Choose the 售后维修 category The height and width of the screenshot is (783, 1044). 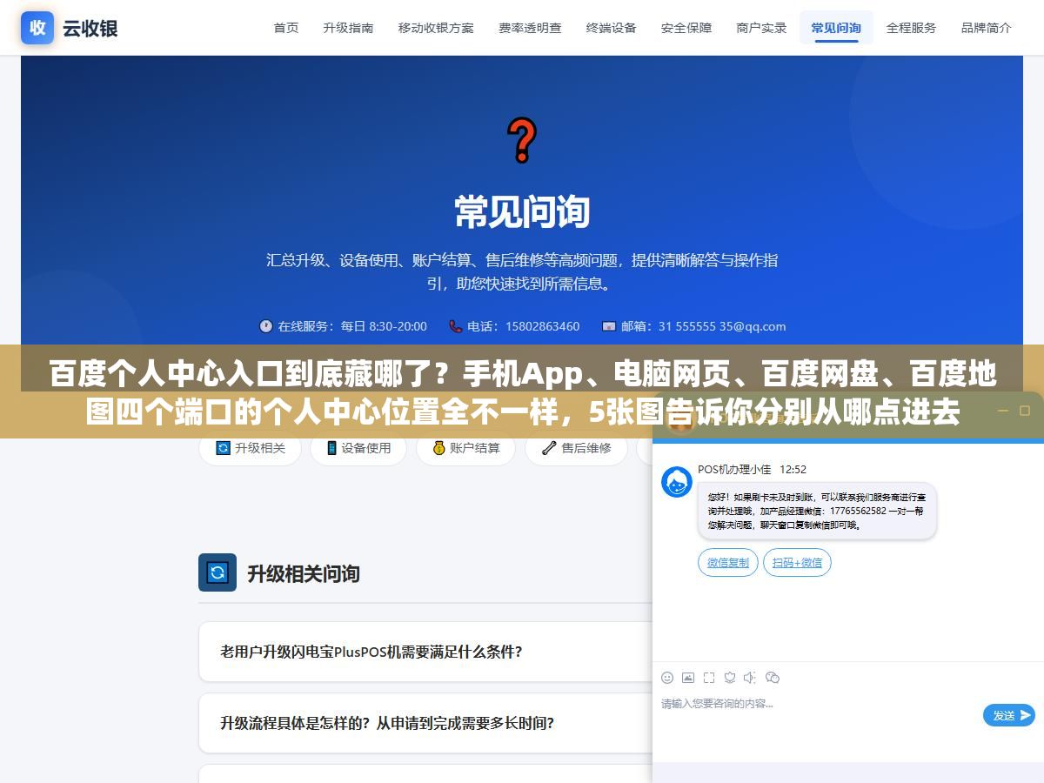[x=576, y=448]
